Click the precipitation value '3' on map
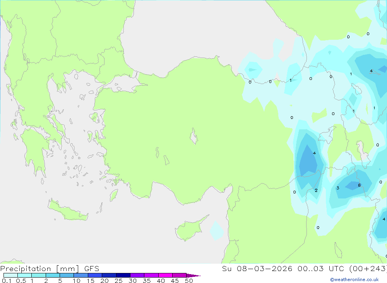Screen dimensions: 387x283 (338, 188)
